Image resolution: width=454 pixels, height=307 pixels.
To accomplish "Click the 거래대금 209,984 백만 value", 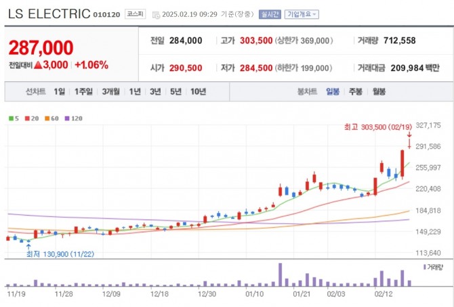I will [415, 68].
